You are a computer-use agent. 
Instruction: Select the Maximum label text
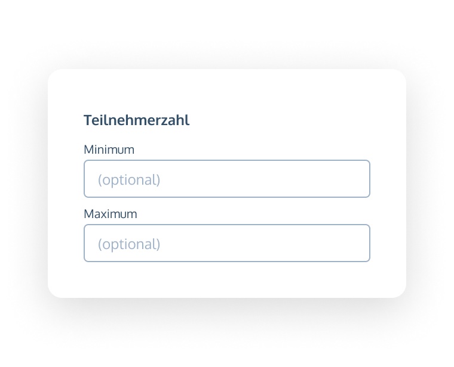tap(111, 214)
